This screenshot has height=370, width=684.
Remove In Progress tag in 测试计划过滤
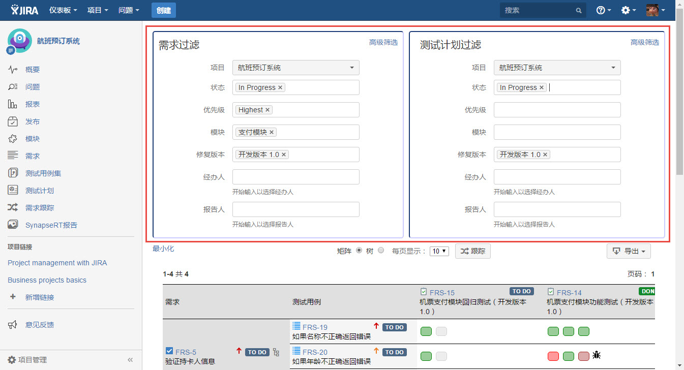point(542,87)
